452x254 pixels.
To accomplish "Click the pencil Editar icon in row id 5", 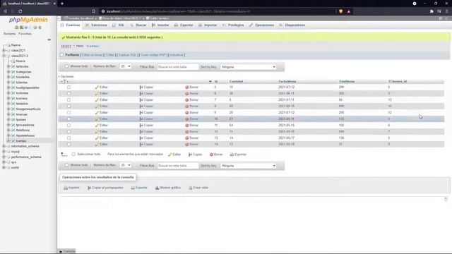I will [x=97, y=87].
